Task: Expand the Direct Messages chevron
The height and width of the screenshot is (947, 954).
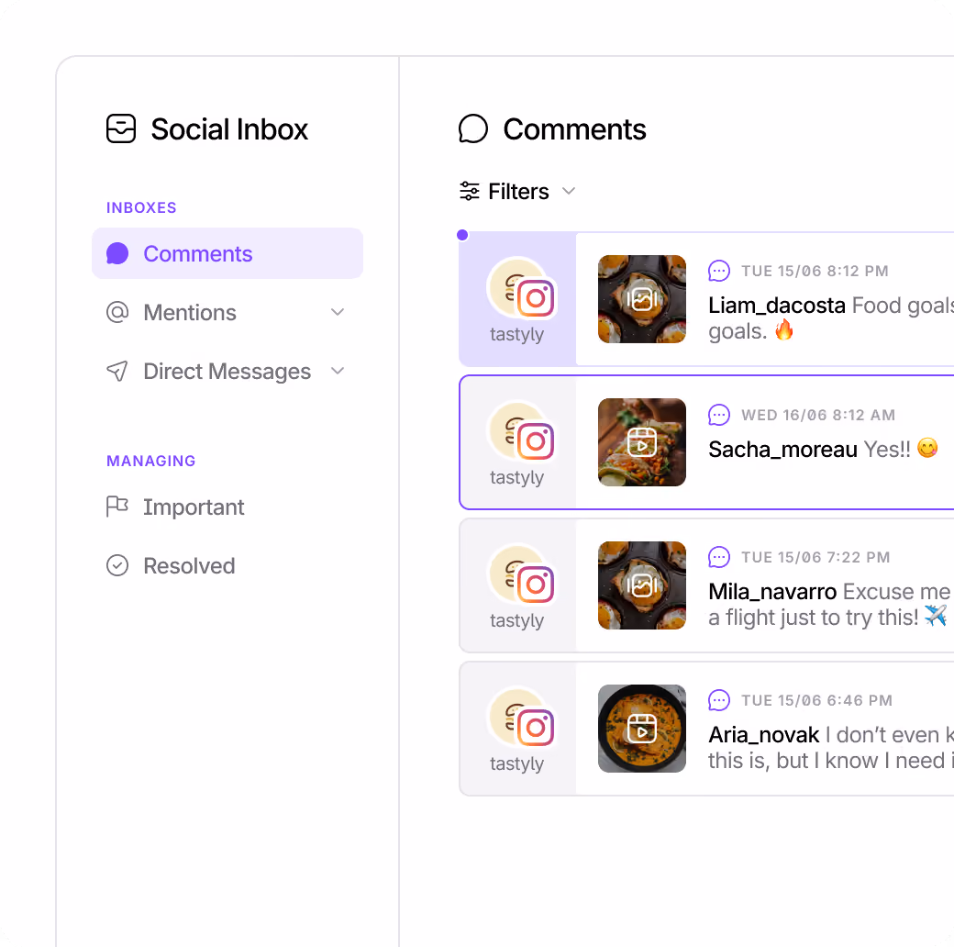Action: pos(338,371)
